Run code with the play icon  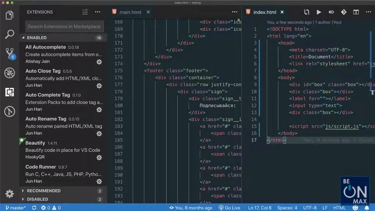319,12
